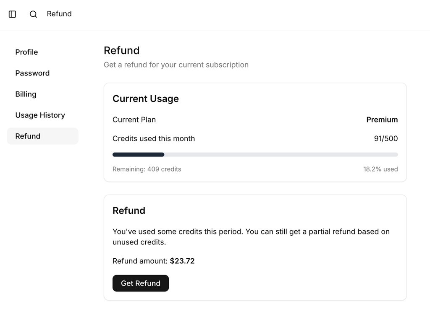Navigate to Billing settings
The image size is (430, 330).
tap(26, 94)
